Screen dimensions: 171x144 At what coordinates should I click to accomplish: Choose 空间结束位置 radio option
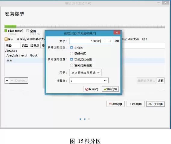(72, 65)
